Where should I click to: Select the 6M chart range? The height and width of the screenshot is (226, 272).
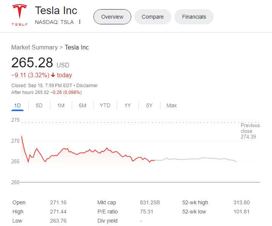coord(82,105)
